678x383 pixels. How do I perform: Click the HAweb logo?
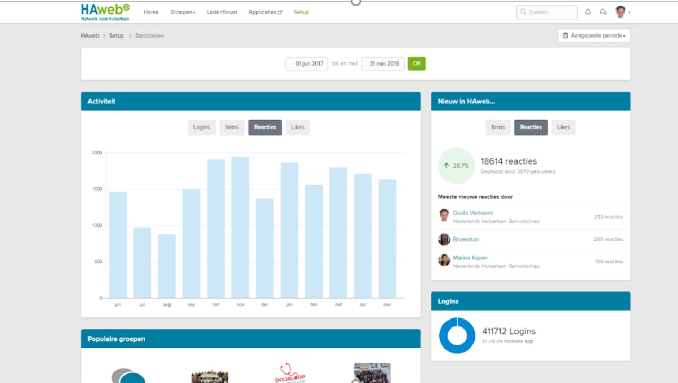pos(105,12)
